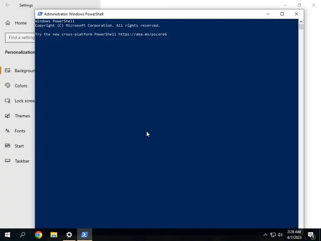
Task: Click the Lock screen icon
Action: click(x=8, y=101)
